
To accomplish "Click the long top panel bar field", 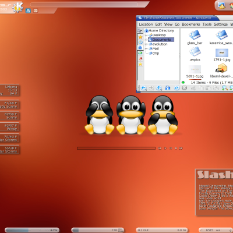I will tap(84, 4).
